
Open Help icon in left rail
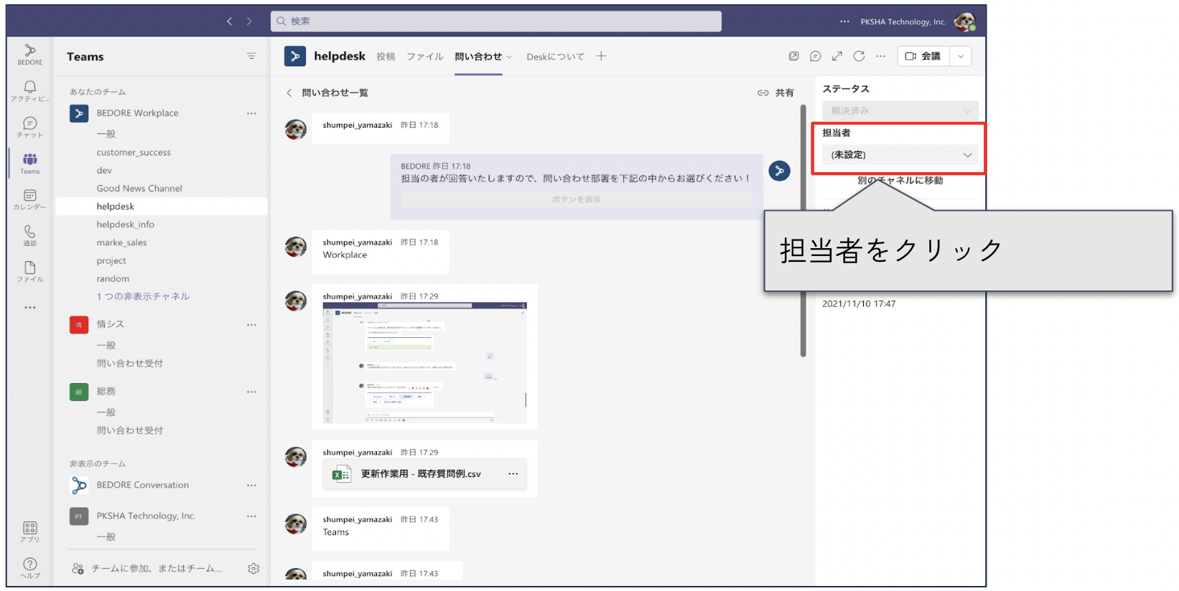(29, 568)
